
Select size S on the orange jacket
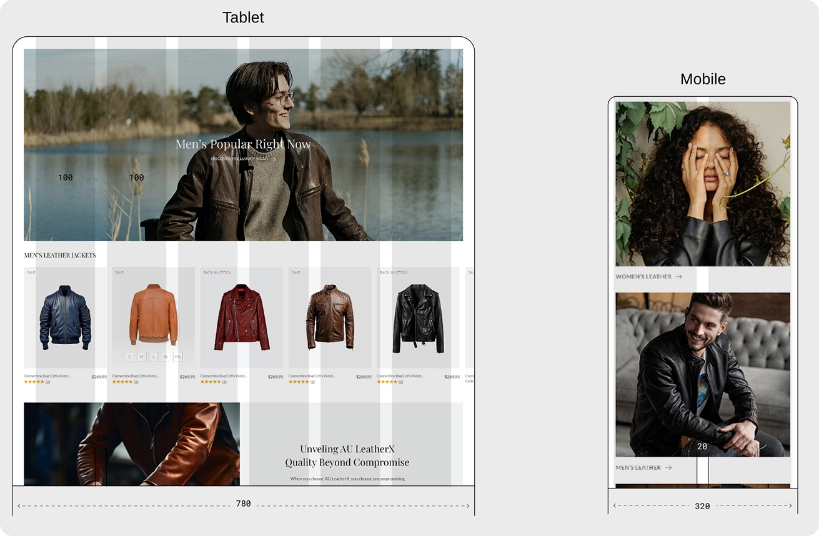click(x=129, y=357)
